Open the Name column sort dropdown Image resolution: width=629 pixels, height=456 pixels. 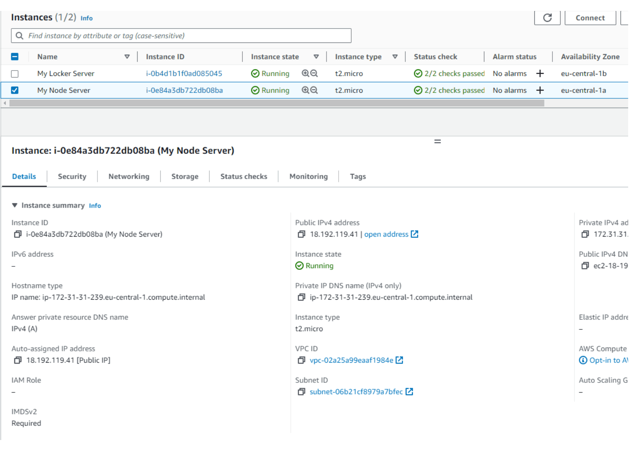coord(127,57)
